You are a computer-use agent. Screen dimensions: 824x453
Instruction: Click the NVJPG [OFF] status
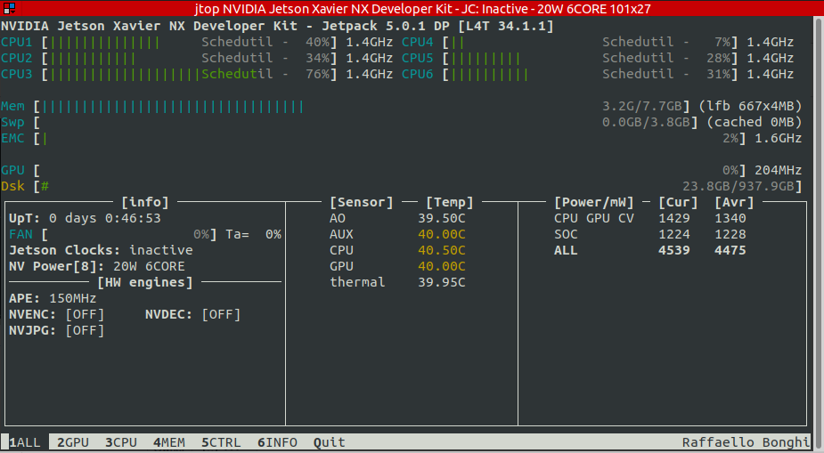[85, 330]
